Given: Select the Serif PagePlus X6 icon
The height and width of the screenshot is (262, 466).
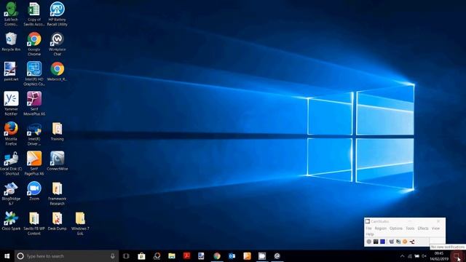Looking at the screenshot, I should pos(34,163).
